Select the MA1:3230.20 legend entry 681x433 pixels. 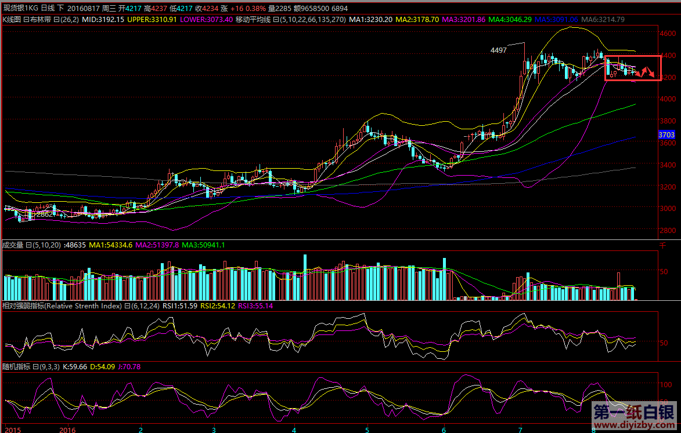370,20
